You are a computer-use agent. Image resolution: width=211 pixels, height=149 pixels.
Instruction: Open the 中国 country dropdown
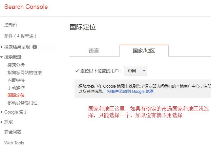136,71
